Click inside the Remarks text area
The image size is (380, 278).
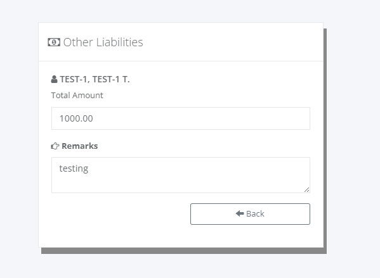tap(181, 175)
